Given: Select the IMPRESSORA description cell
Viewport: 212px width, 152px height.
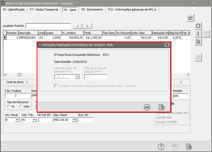Looking at the screenshot, I should pyautogui.click(x=28, y=38).
